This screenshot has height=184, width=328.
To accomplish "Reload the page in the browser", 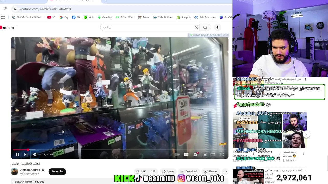I will pyautogui.click(x=5, y=9).
